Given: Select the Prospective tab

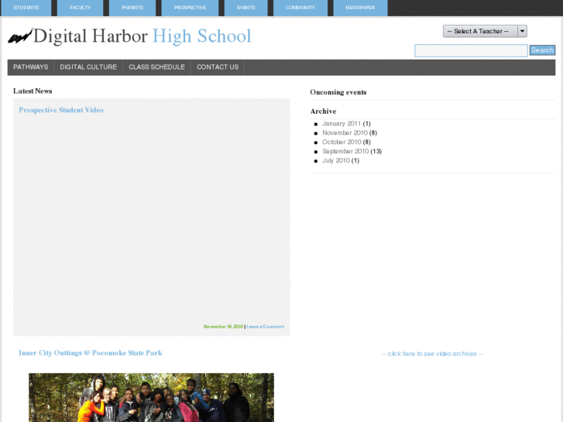Looking at the screenshot, I should pos(190,8).
